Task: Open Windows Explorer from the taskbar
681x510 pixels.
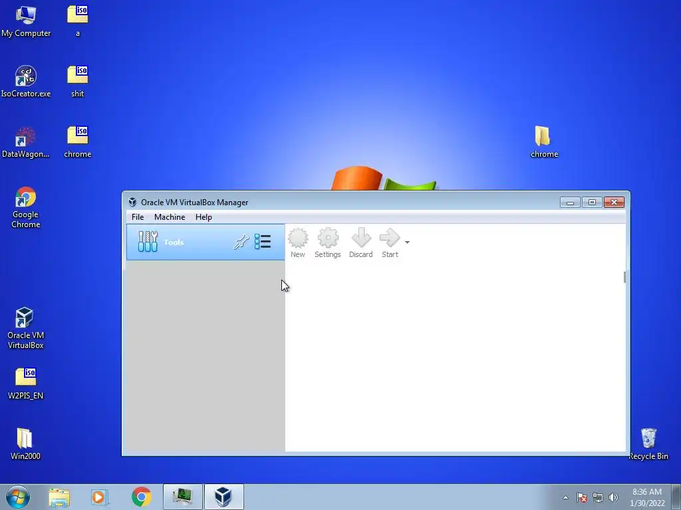Action: point(59,497)
